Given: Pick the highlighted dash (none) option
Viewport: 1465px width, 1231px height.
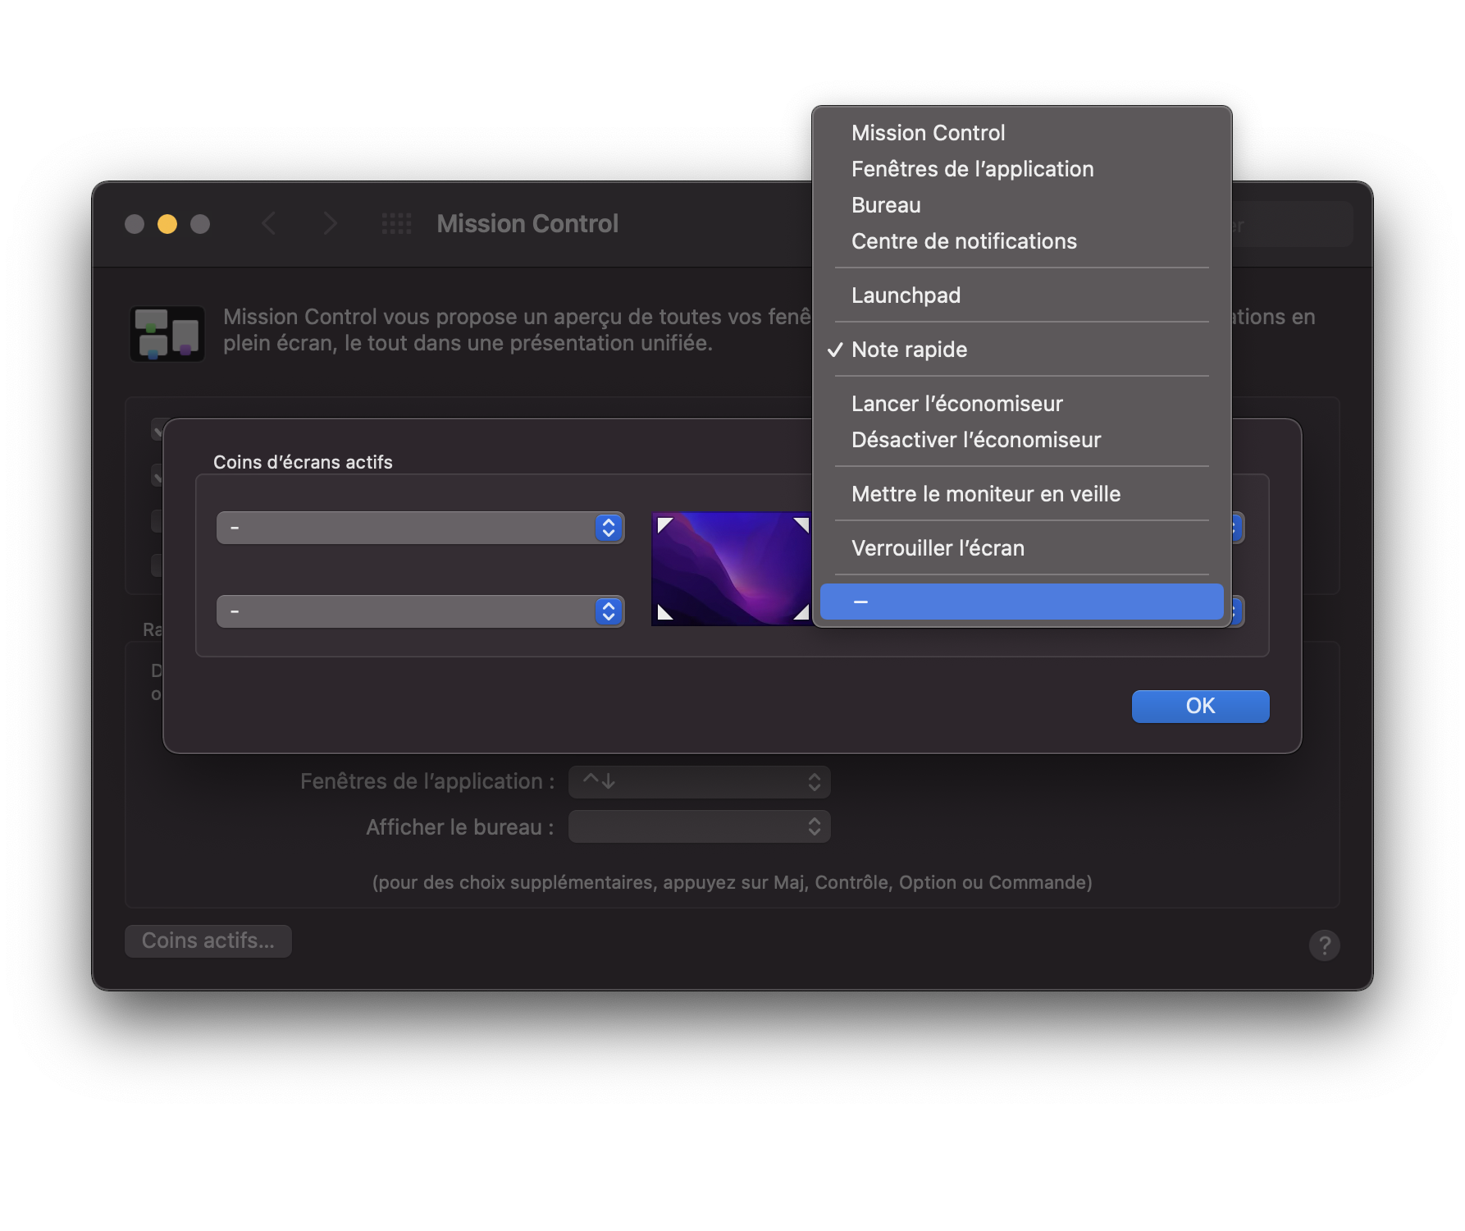Looking at the screenshot, I should point(1021,602).
